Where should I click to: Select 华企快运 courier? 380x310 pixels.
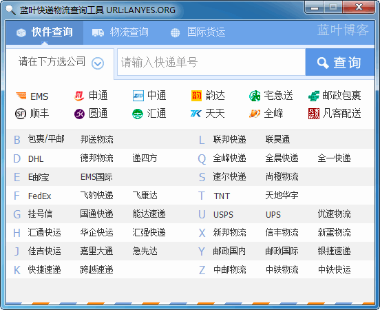tap(96, 232)
